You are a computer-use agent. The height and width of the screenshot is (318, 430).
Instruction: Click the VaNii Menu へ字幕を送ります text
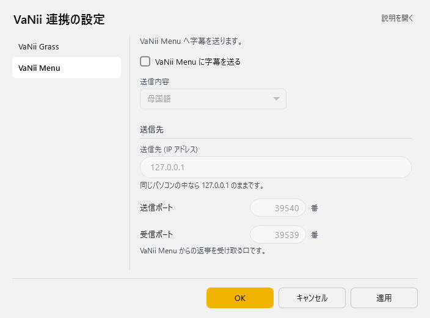(x=191, y=41)
